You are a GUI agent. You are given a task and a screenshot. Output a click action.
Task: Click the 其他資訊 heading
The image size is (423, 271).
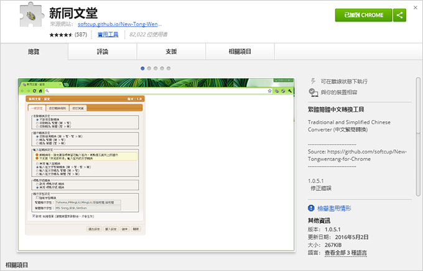tap(319, 221)
